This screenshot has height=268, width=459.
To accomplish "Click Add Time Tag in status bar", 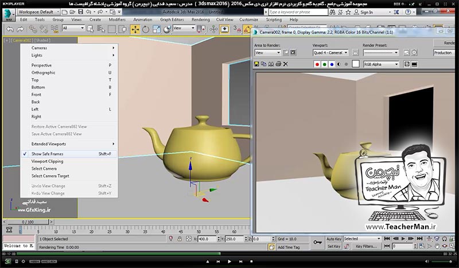I will 289,247.
